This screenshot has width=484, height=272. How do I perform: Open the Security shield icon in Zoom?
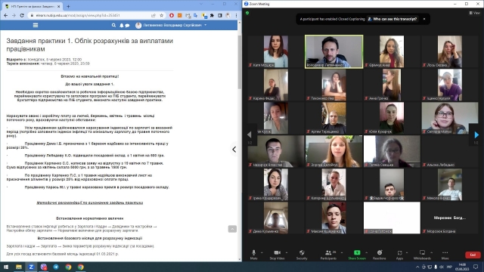[x=302, y=255]
